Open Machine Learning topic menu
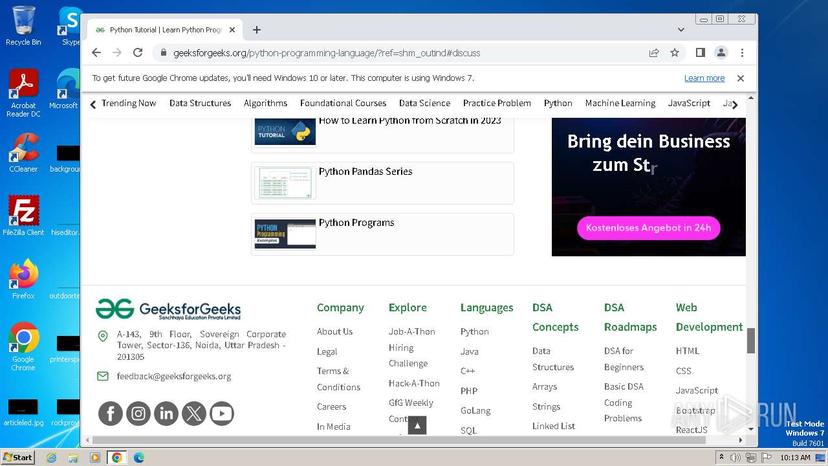Screen dimensions: 828x466 620,104
